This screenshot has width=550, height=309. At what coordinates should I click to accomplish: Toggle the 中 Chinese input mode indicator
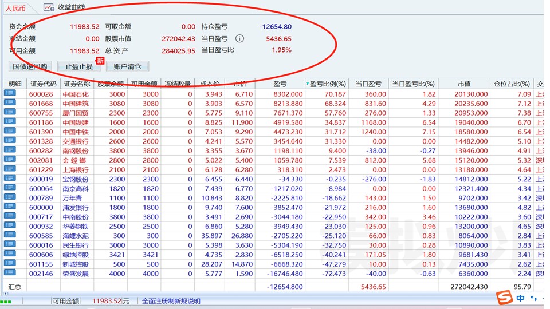click(x=521, y=298)
